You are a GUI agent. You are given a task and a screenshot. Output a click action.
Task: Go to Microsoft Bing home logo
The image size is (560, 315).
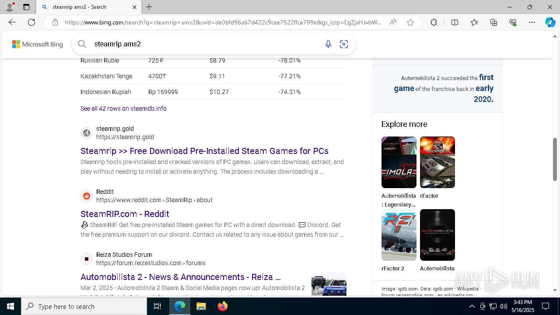click(x=38, y=44)
